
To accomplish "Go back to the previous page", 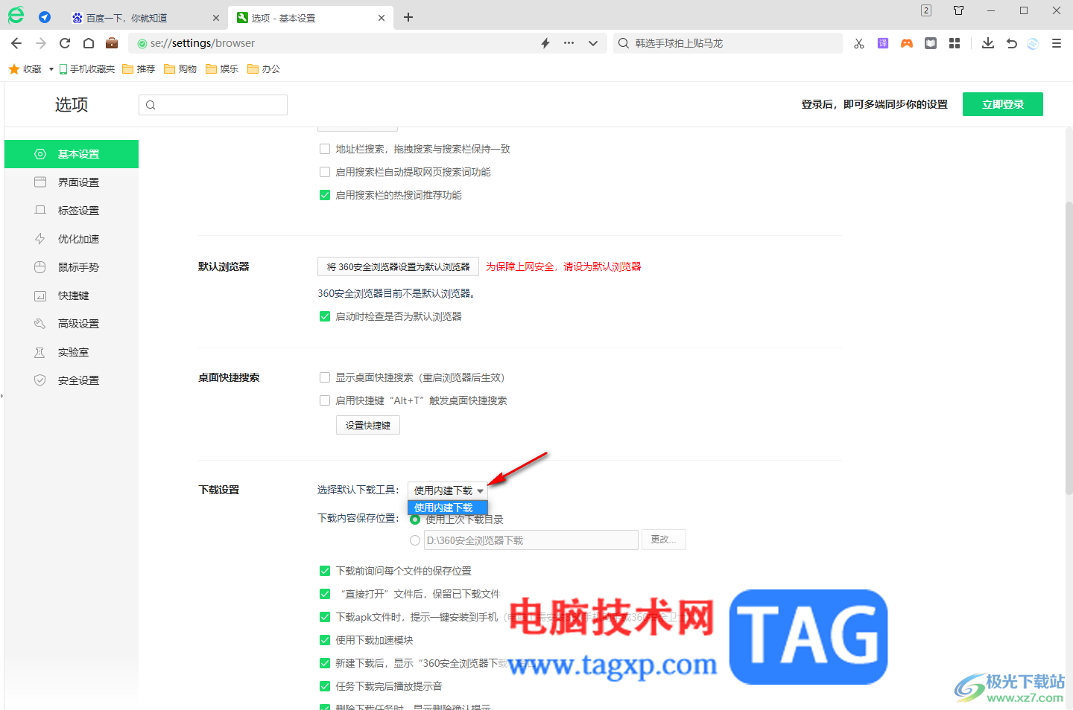I will [x=16, y=43].
